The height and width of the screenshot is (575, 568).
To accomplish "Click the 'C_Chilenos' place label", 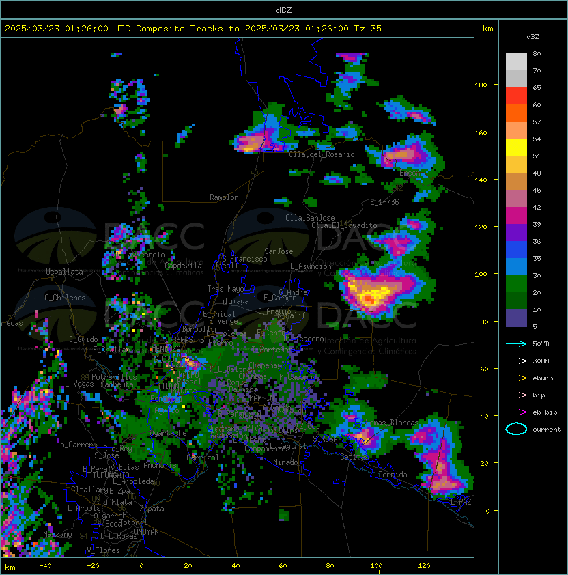I will [65, 298].
